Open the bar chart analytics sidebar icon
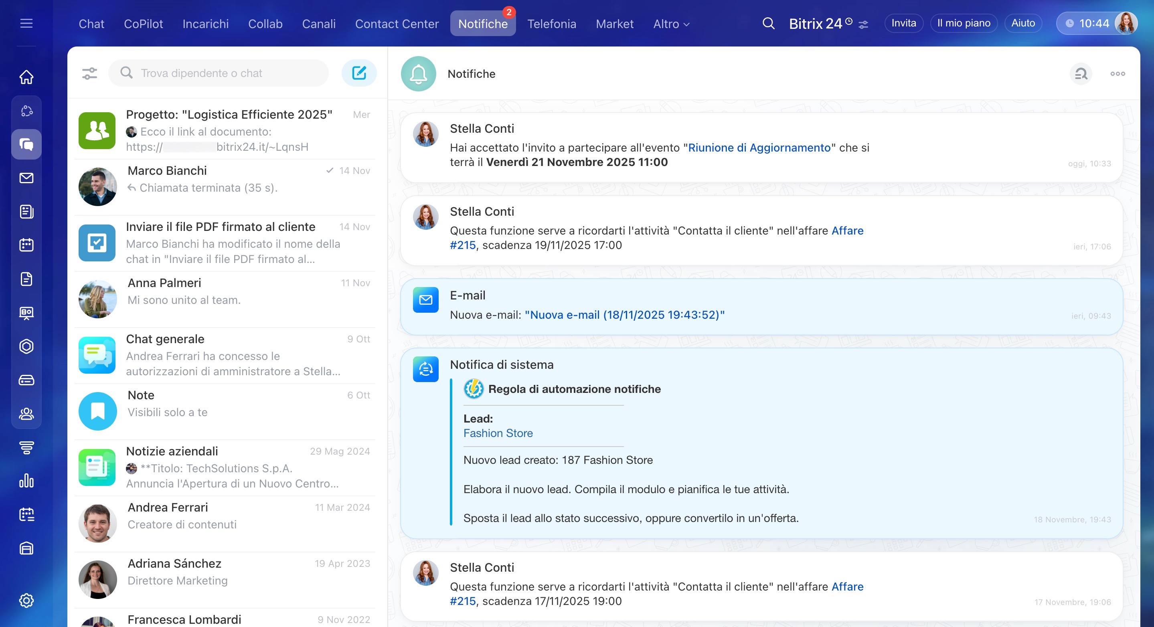Viewport: 1154px width, 627px height. pos(26,481)
